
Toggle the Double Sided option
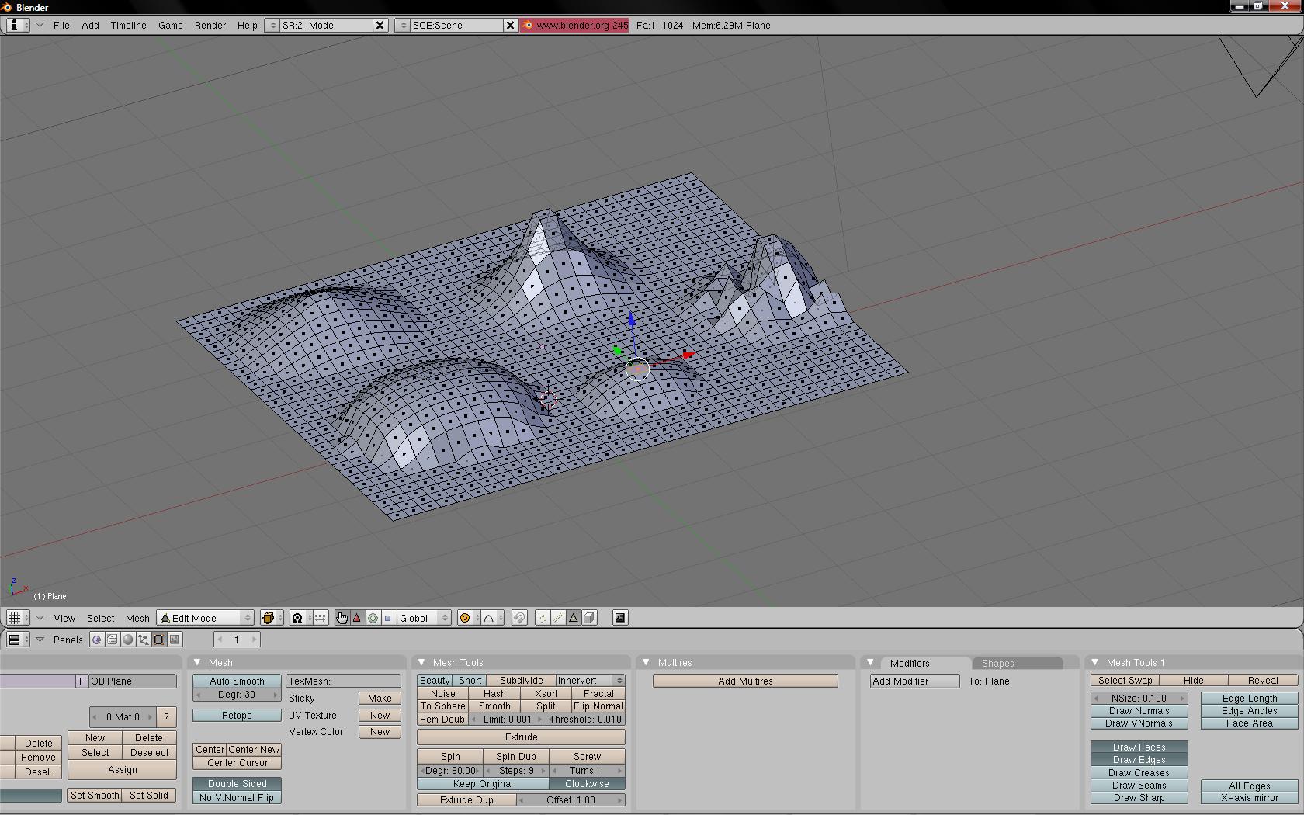pyautogui.click(x=237, y=784)
